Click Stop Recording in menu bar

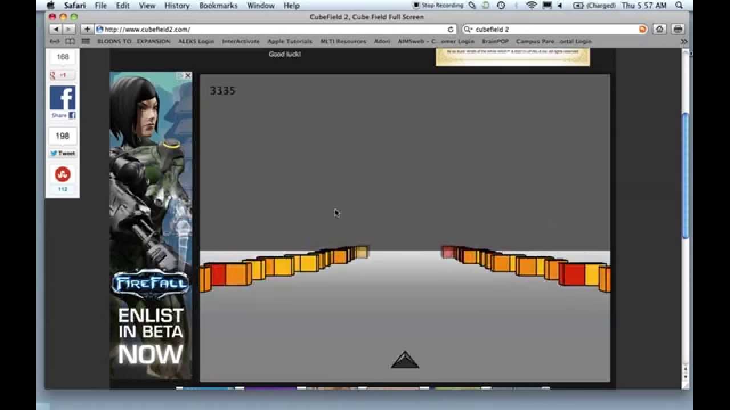click(x=438, y=6)
